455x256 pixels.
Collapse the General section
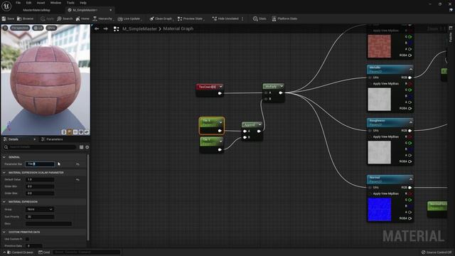pyautogui.click(x=4, y=157)
